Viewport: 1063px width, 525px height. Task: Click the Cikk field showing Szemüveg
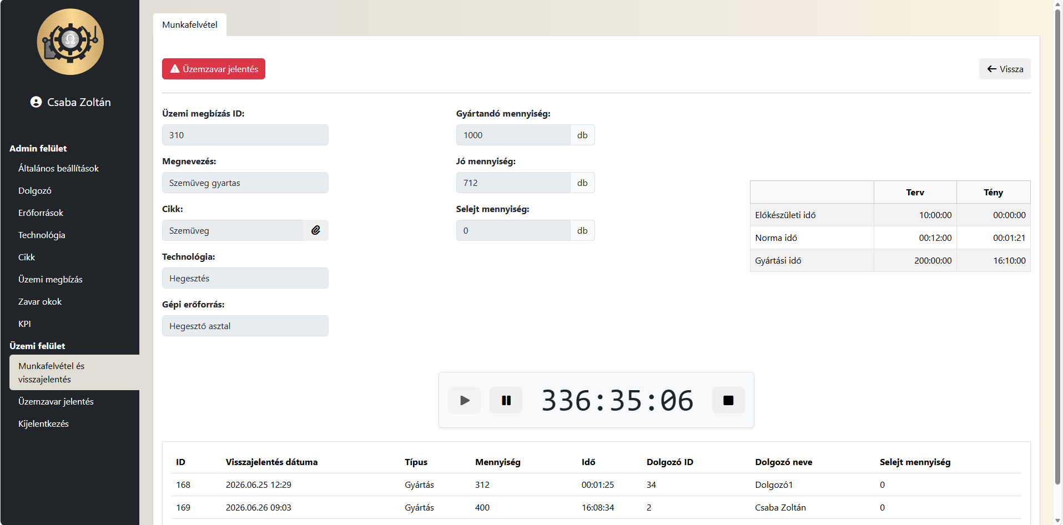(x=233, y=230)
